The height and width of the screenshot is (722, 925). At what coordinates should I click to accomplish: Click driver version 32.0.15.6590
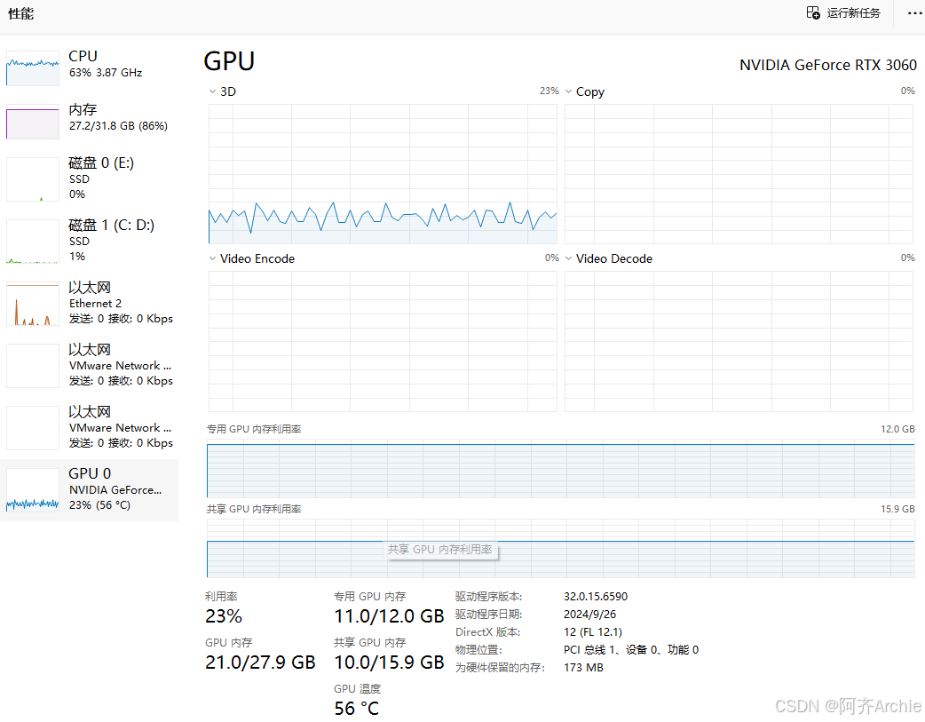pos(596,596)
